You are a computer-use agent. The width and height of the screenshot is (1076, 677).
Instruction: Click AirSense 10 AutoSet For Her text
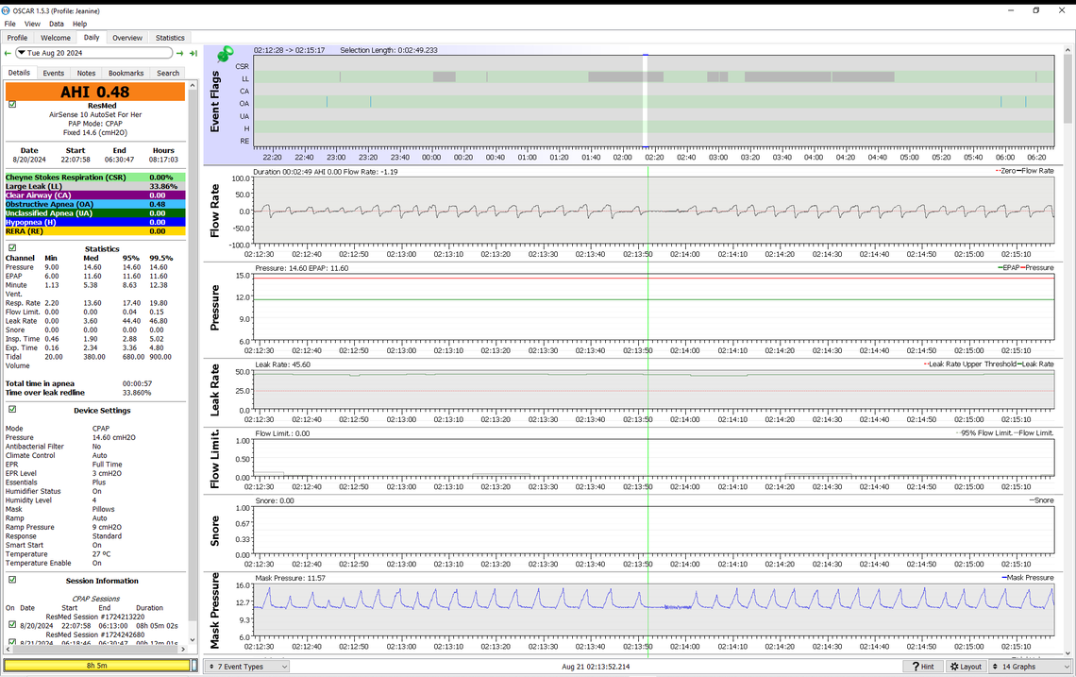click(x=95, y=114)
